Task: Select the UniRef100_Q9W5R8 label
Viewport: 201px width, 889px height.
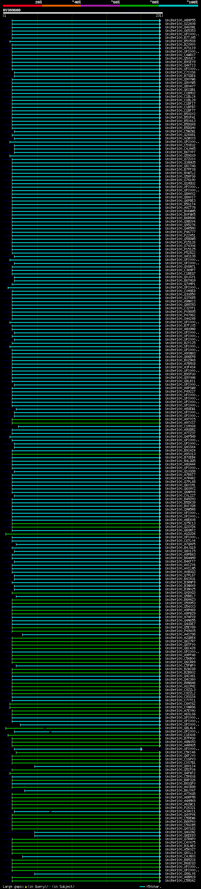Action: tap(180, 509)
